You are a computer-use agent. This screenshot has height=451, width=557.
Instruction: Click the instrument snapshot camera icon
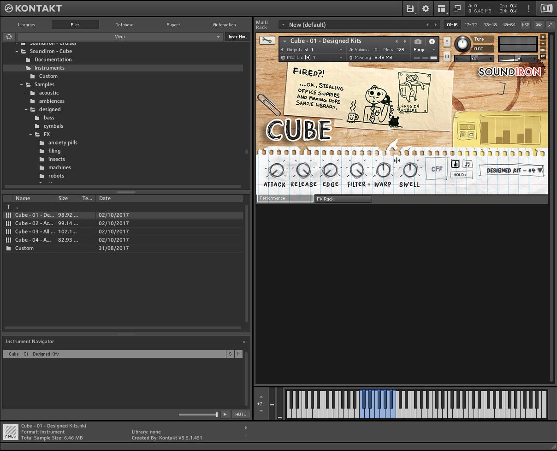(x=418, y=41)
